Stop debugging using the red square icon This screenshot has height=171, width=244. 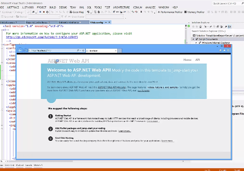click(44, 12)
